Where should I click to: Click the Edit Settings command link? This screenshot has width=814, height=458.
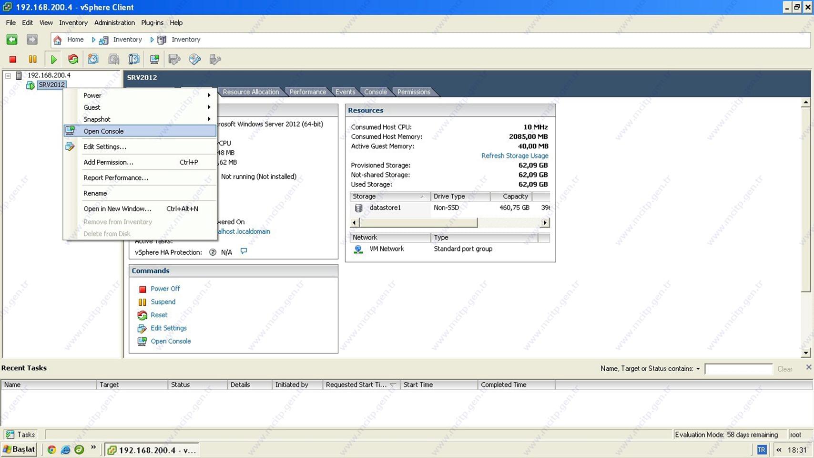(x=169, y=328)
